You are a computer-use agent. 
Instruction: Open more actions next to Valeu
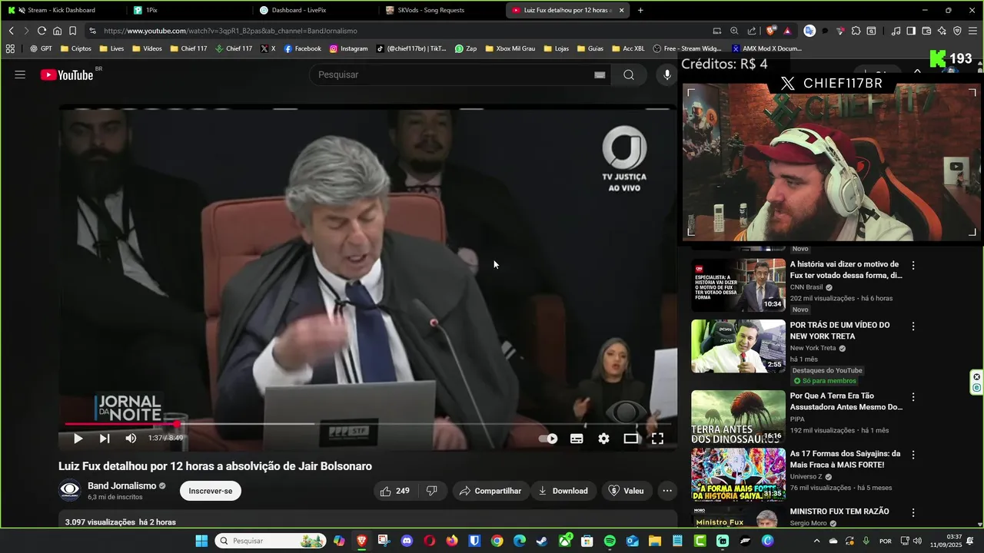pyautogui.click(x=667, y=491)
